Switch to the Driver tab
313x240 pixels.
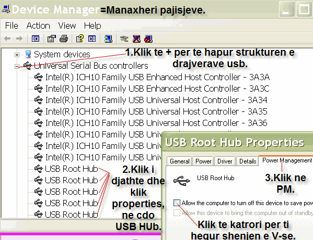225,161
